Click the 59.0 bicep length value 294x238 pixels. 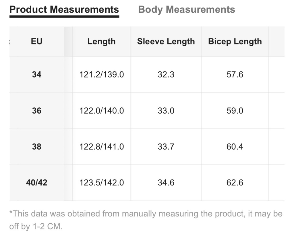235,111
